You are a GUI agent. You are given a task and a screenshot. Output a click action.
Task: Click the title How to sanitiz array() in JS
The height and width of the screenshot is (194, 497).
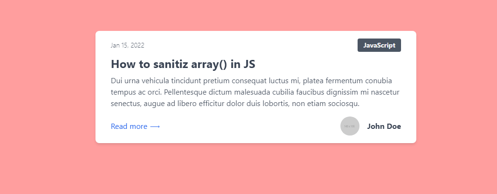[183, 64]
